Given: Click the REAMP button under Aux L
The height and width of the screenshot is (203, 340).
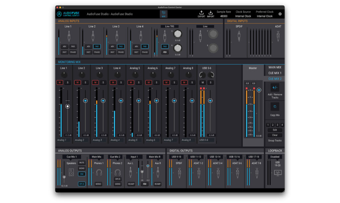Looking at the screenshot, I should click(x=131, y=184).
